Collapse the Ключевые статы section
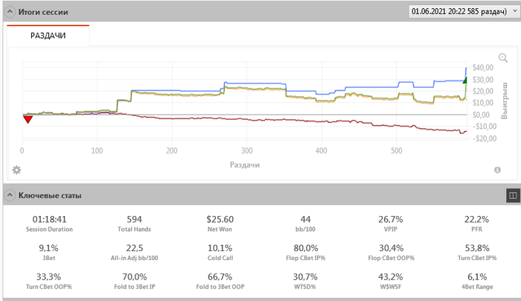521x301 pixels. click(x=10, y=195)
